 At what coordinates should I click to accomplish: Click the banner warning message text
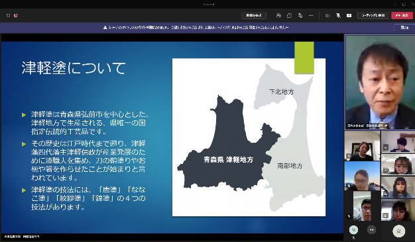(198, 28)
